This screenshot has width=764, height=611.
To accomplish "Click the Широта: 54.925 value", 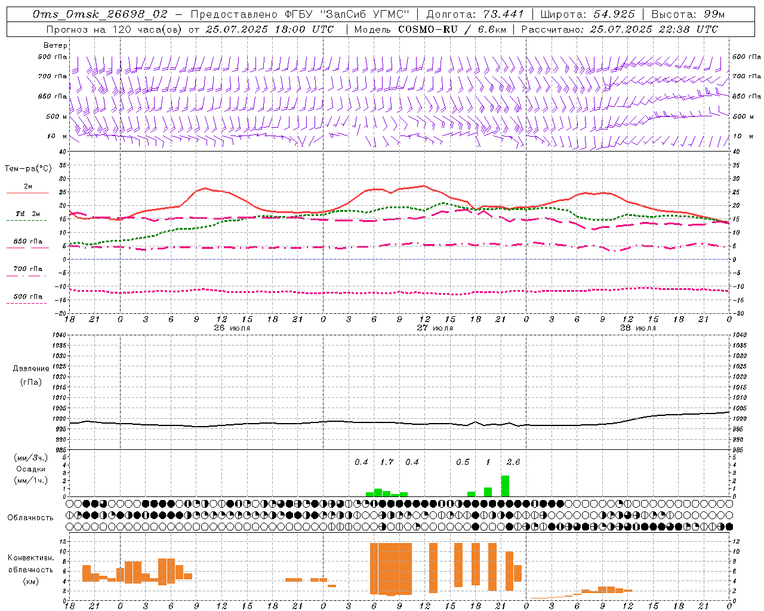I will click(x=587, y=14).
